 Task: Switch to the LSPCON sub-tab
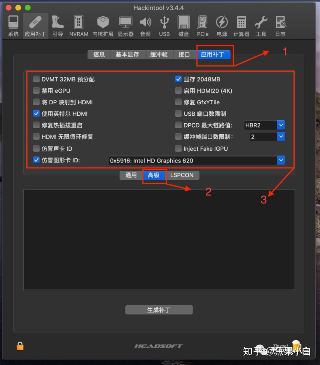click(x=182, y=175)
